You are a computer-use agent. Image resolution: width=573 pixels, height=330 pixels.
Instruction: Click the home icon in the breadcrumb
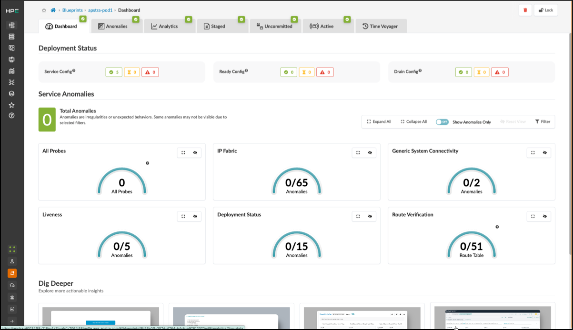click(53, 10)
